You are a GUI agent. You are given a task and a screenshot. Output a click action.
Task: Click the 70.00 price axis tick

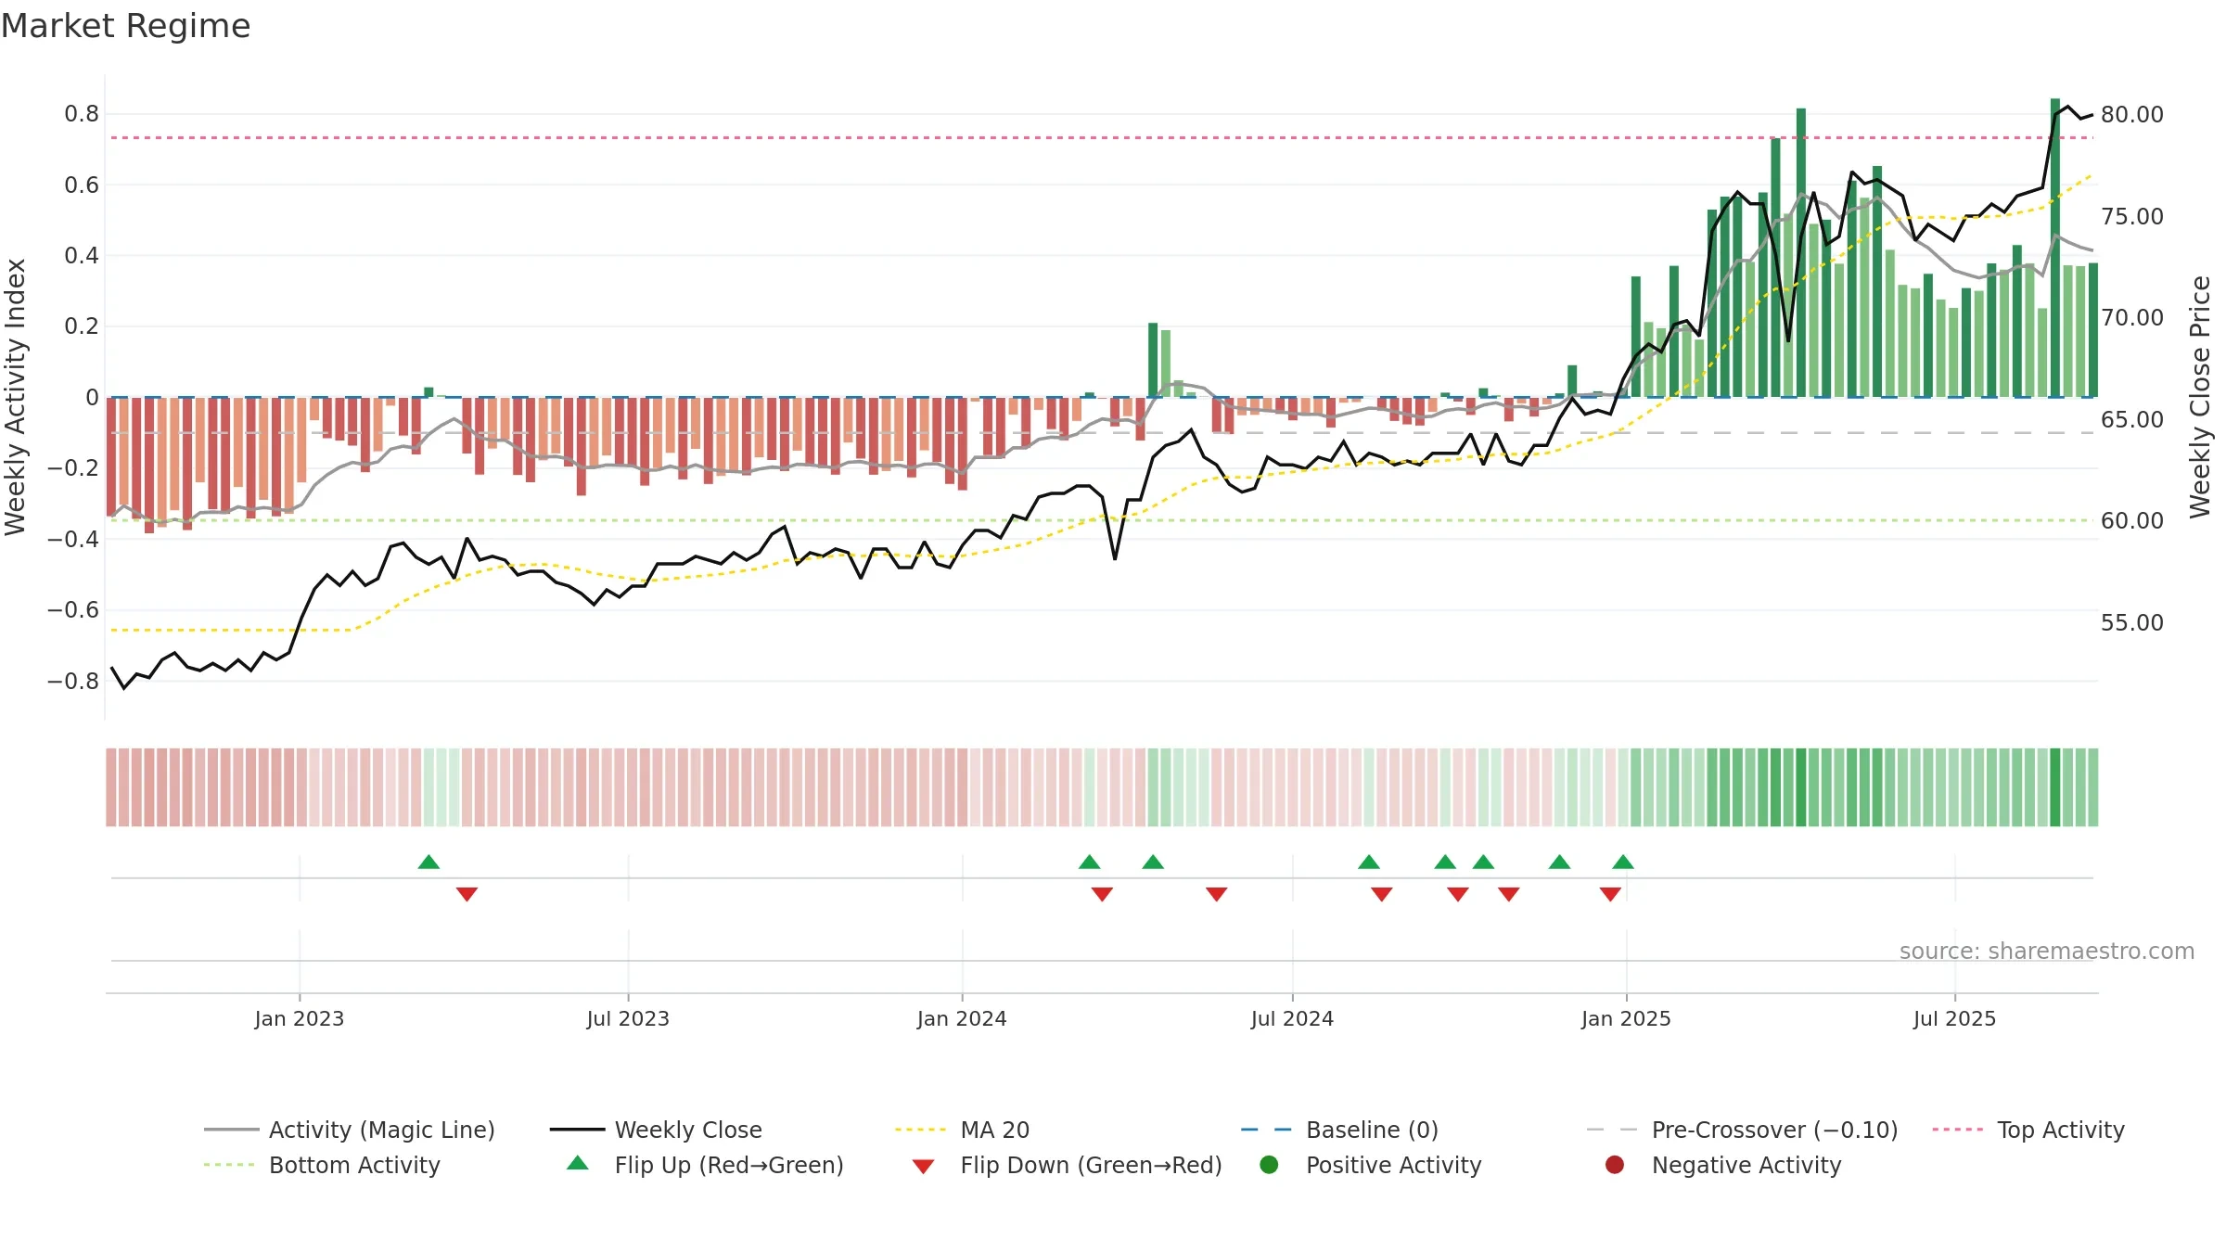click(2132, 317)
